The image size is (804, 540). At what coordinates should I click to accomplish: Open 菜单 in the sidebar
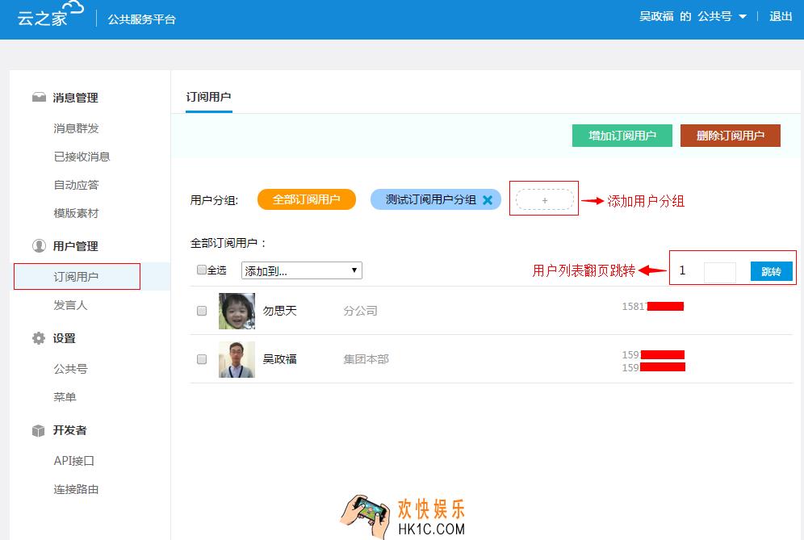(65, 397)
